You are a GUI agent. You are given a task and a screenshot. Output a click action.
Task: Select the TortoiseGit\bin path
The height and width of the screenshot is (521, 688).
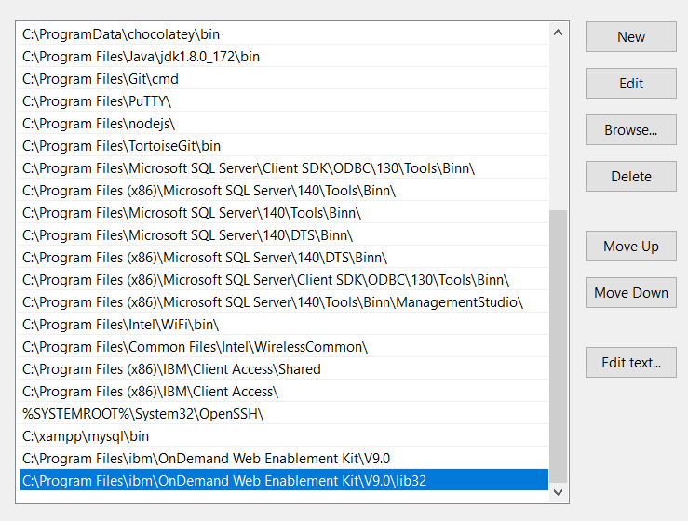click(x=282, y=146)
